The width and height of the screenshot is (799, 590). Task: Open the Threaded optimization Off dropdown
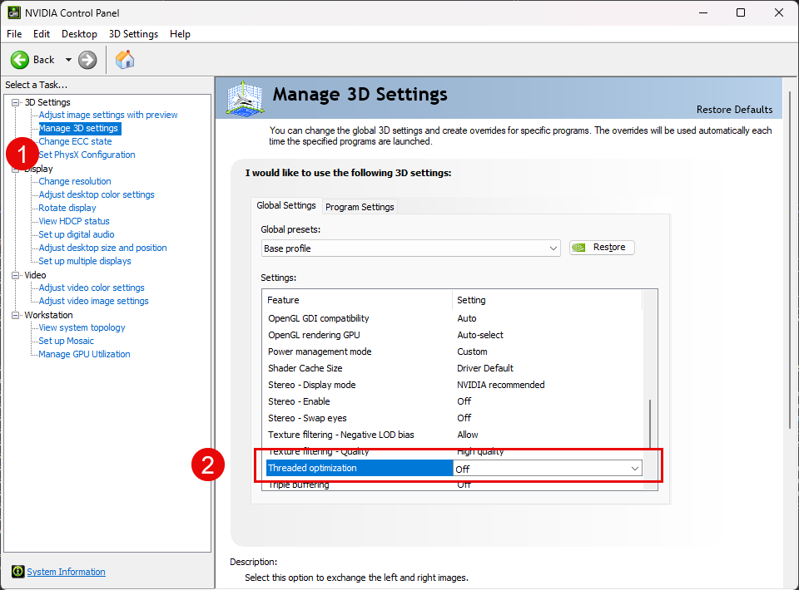pos(548,469)
